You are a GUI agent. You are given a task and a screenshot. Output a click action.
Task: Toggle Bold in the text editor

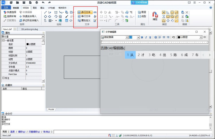[142, 37]
